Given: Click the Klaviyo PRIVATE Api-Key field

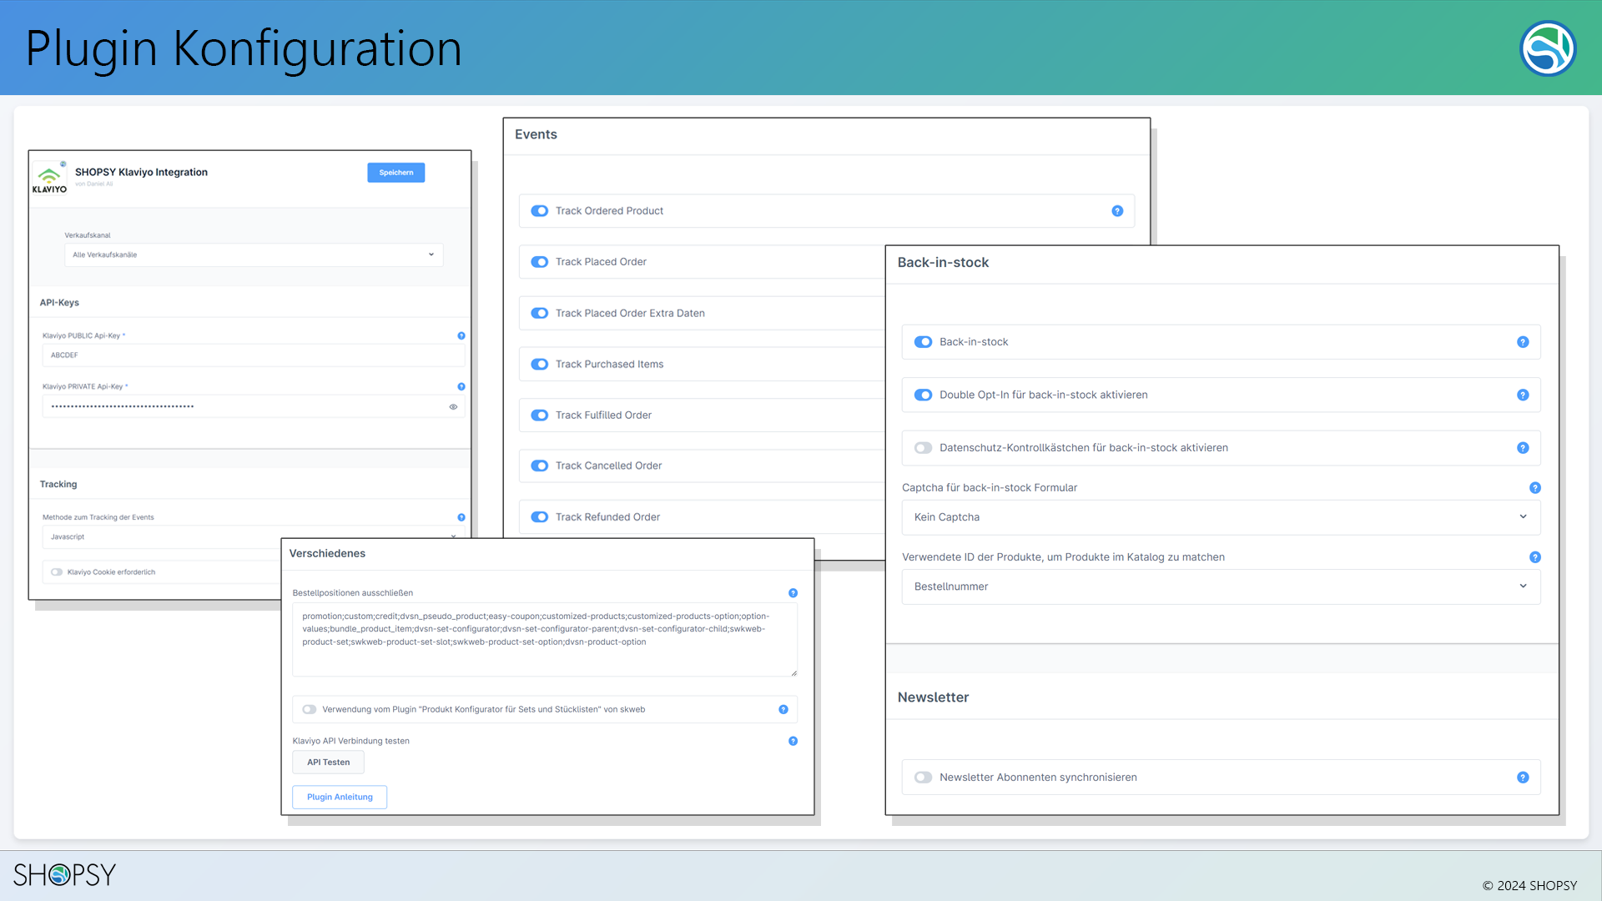Looking at the screenshot, I should (254, 406).
